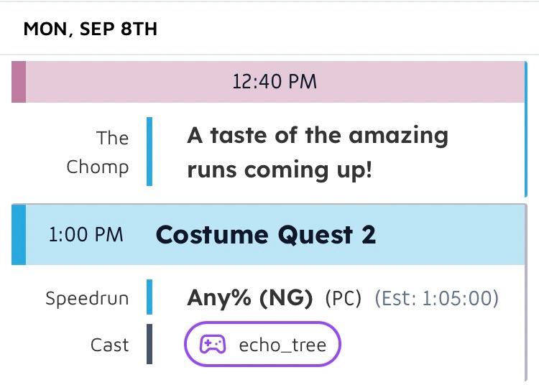
Task: Click the blue divider bar beside The Chomp
Action: [149, 152]
